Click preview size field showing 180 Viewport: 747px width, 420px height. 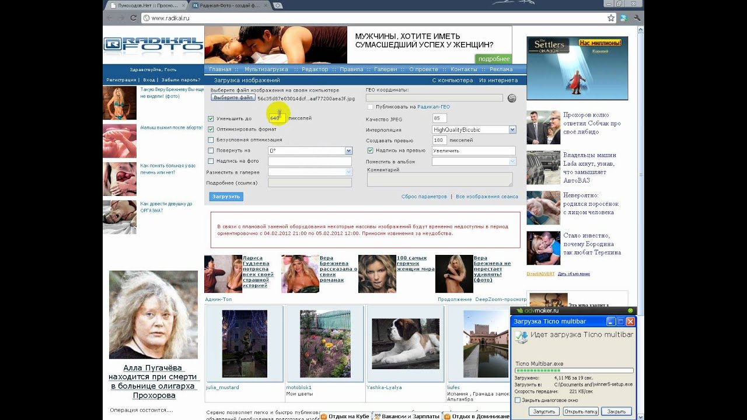439,140
